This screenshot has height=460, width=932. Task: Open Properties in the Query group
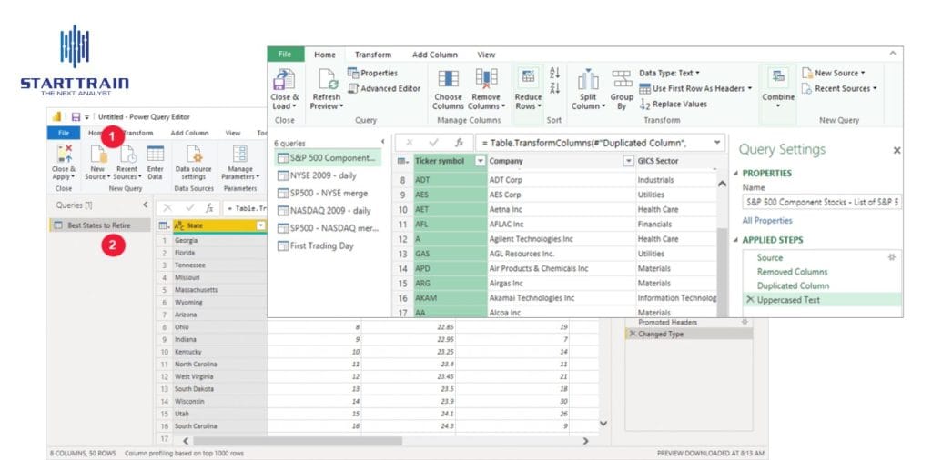tap(372, 73)
